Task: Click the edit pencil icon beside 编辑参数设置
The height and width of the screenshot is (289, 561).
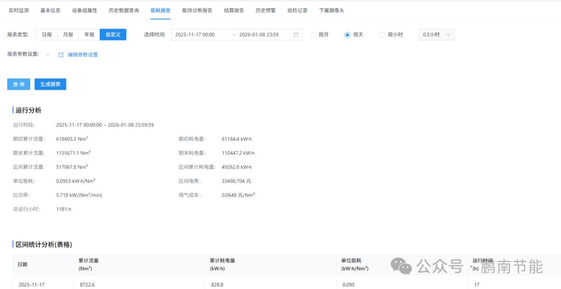Action: (x=61, y=54)
